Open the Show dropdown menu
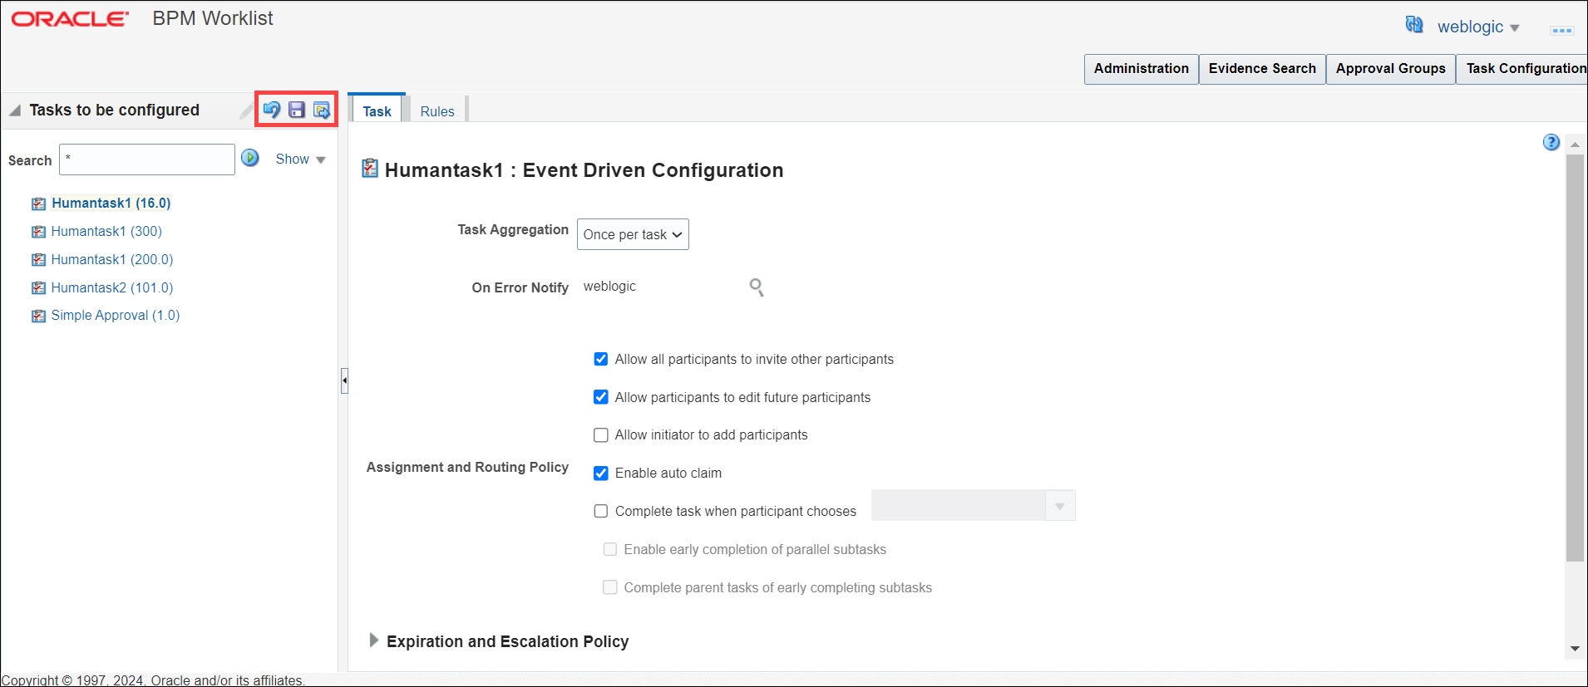Screen dimensions: 1588x687 [x=300, y=159]
